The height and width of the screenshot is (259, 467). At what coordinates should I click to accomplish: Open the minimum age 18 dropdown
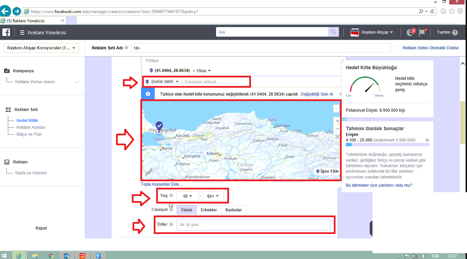coord(187,196)
